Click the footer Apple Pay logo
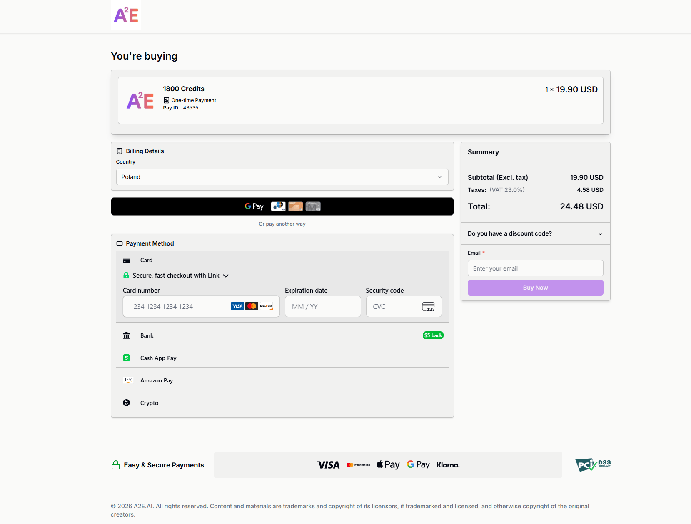The width and height of the screenshot is (691, 524). (388, 464)
